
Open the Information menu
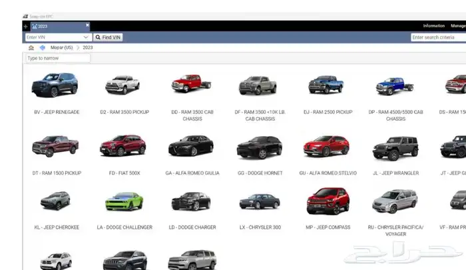click(x=433, y=26)
